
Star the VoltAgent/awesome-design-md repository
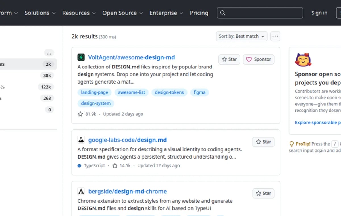229,59
